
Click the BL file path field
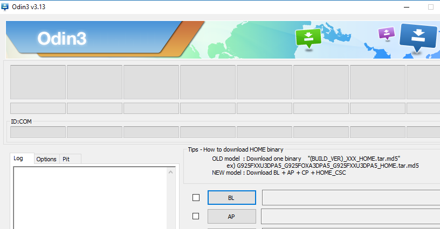[x=351, y=197]
